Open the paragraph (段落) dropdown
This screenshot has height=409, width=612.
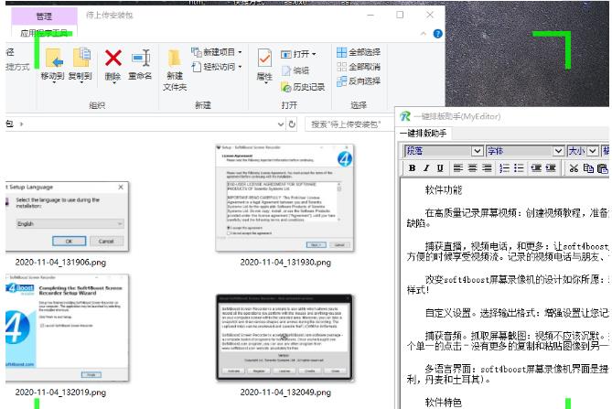[x=478, y=151]
